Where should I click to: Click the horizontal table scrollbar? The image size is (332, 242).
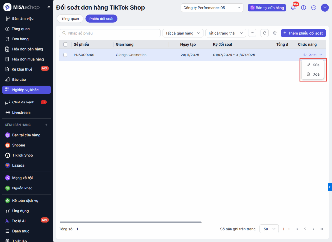pyautogui.click(x=131, y=222)
